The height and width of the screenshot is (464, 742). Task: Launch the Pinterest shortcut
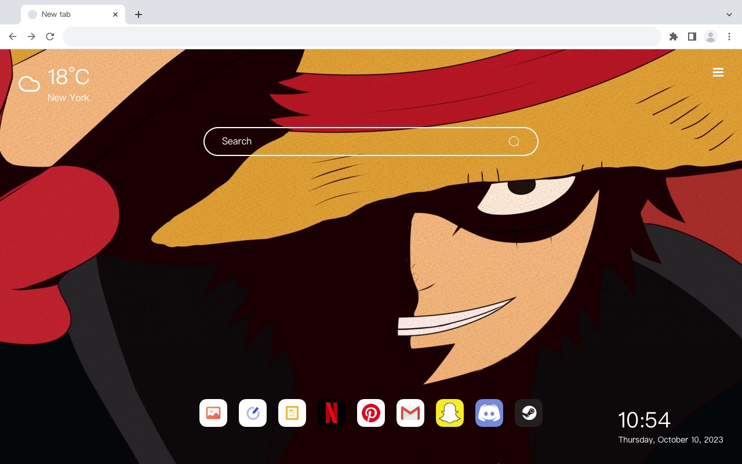(x=371, y=413)
